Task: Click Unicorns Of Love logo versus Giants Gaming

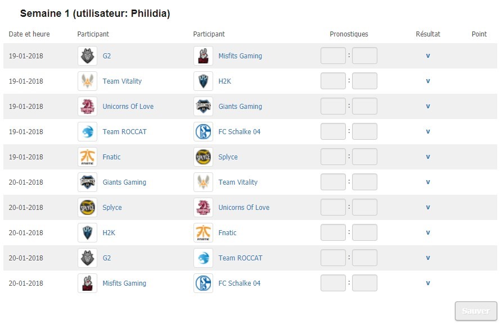Action: (x=87, y=106)
